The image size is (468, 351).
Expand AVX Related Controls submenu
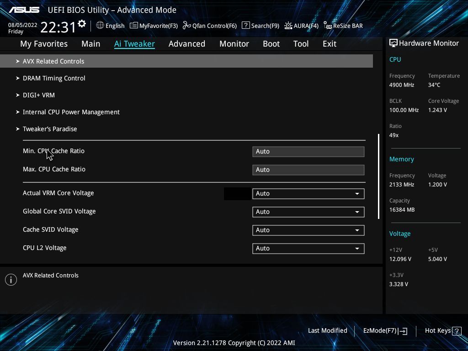tap(186, 61)
